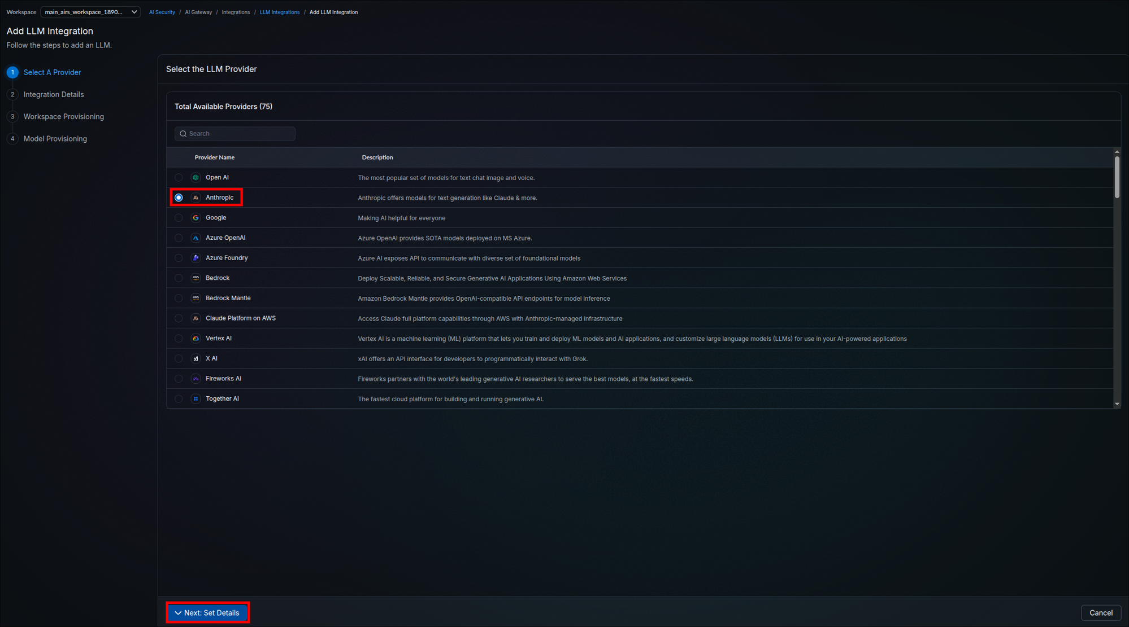This screenshot has width=1129, height=627.
Task: Click the Azure Foundry provider name
Action: pyautogui.click(x=227, y=258)
